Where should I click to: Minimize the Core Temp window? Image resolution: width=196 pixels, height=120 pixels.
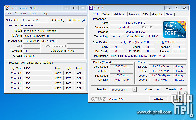[66, 8]
